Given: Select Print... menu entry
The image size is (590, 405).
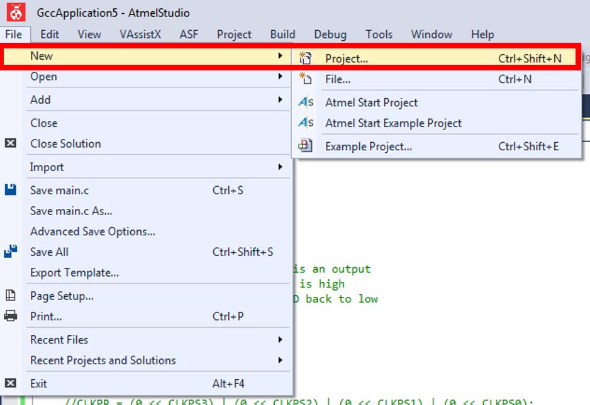Looking at the screenshot, I should [x=146, y=316].
